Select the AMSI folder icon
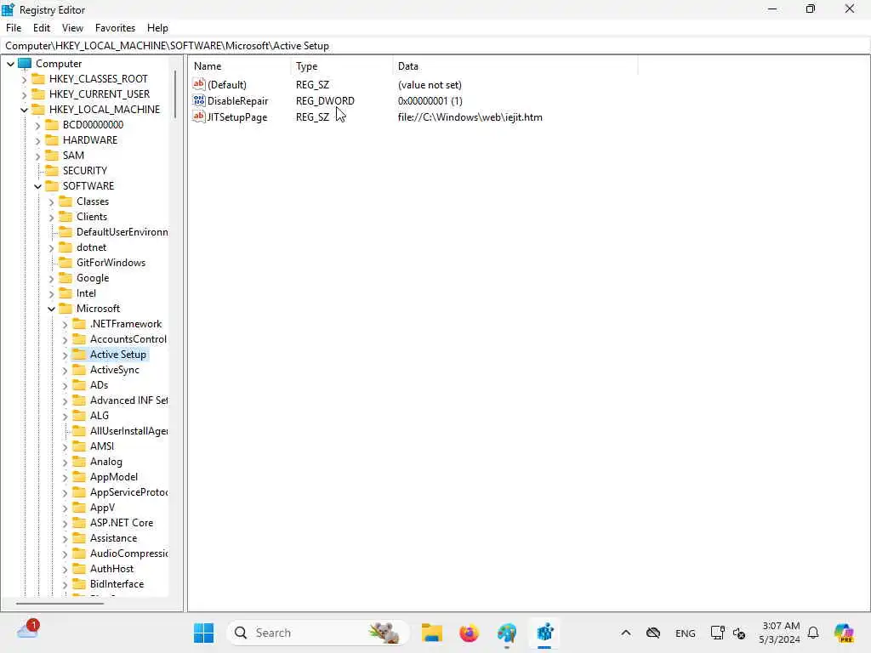This screenshot has height=653, width=871. point(79,446)
